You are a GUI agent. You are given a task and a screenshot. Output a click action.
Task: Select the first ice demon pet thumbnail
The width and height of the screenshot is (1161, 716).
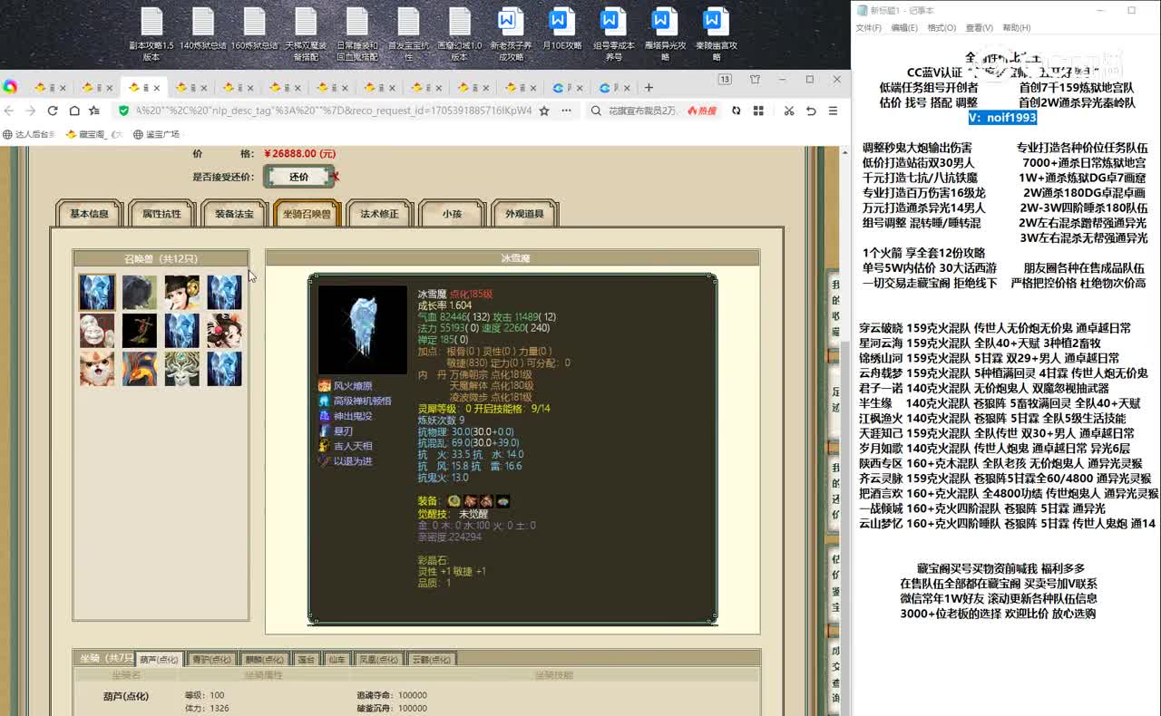coord(97,293)
